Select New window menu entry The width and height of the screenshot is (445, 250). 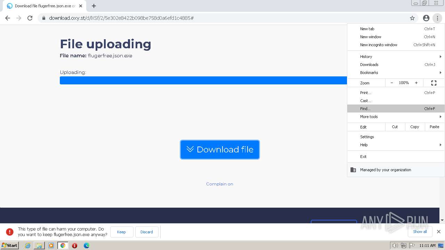click(396, 37)
